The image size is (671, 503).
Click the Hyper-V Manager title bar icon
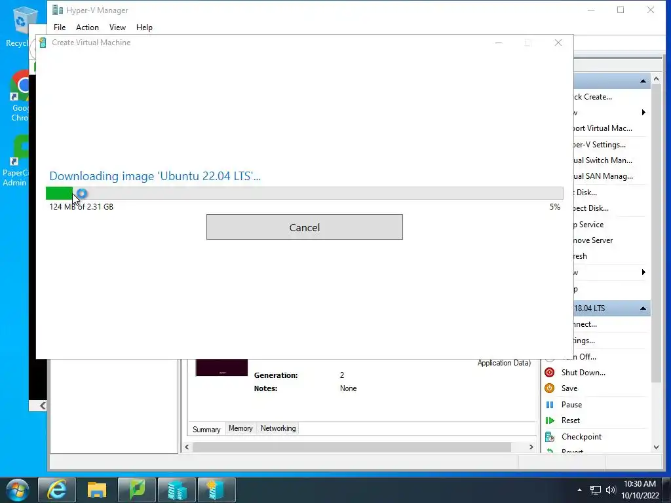[58, 10]
